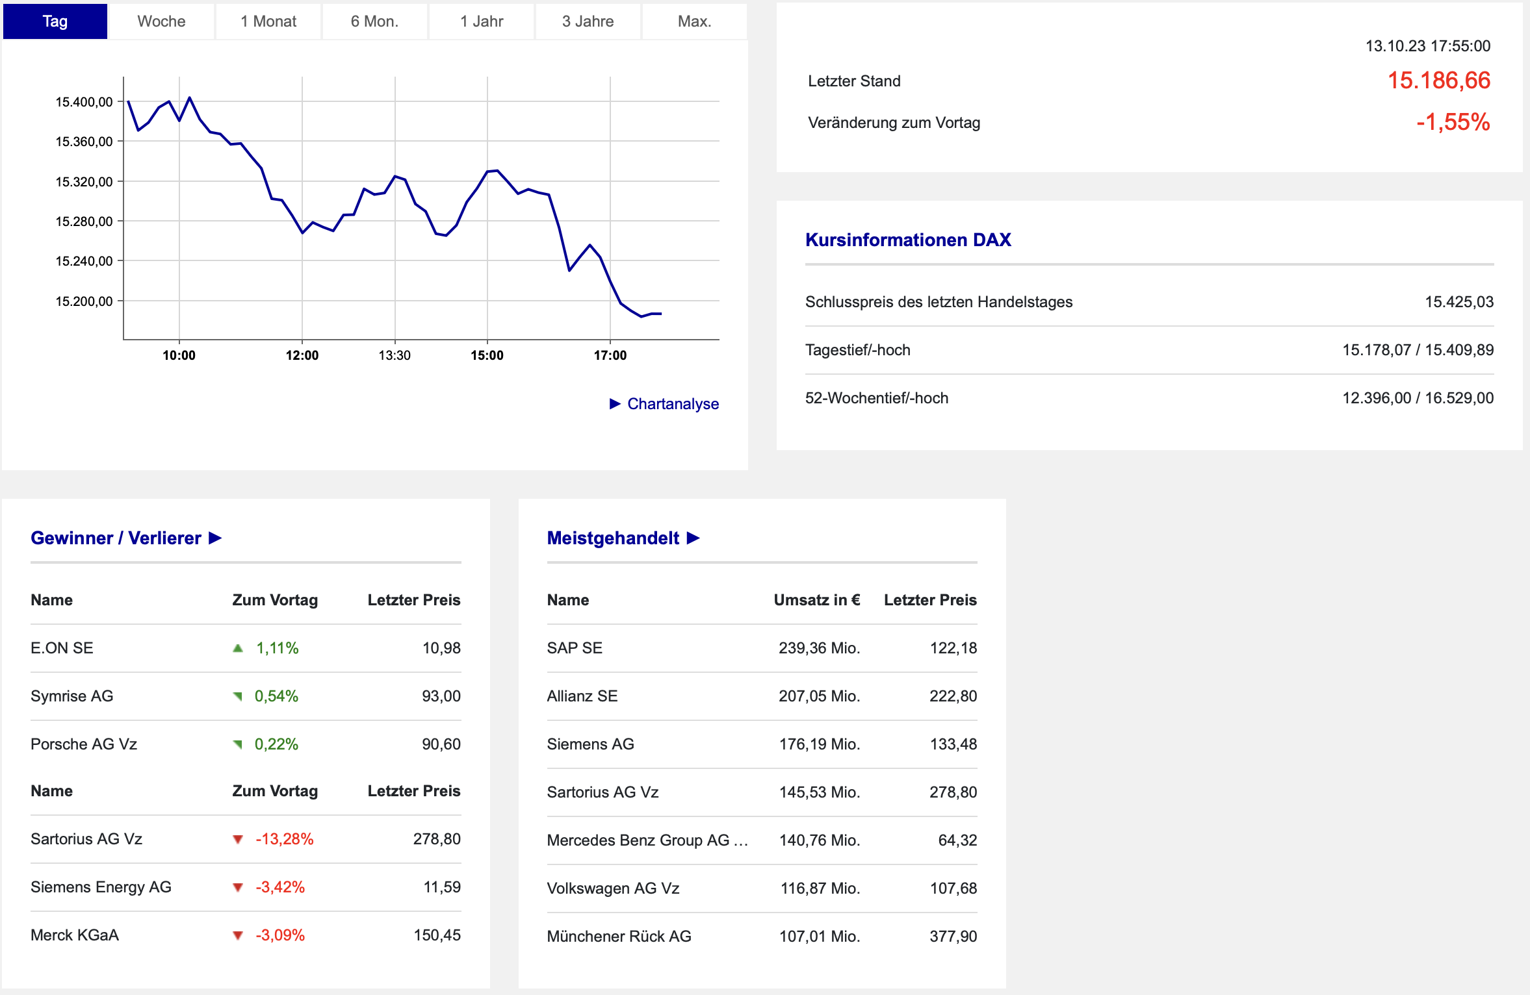Click green arrow icon next to Symrise AG
Screen dimensions: 1530x995
click(238, 696)
